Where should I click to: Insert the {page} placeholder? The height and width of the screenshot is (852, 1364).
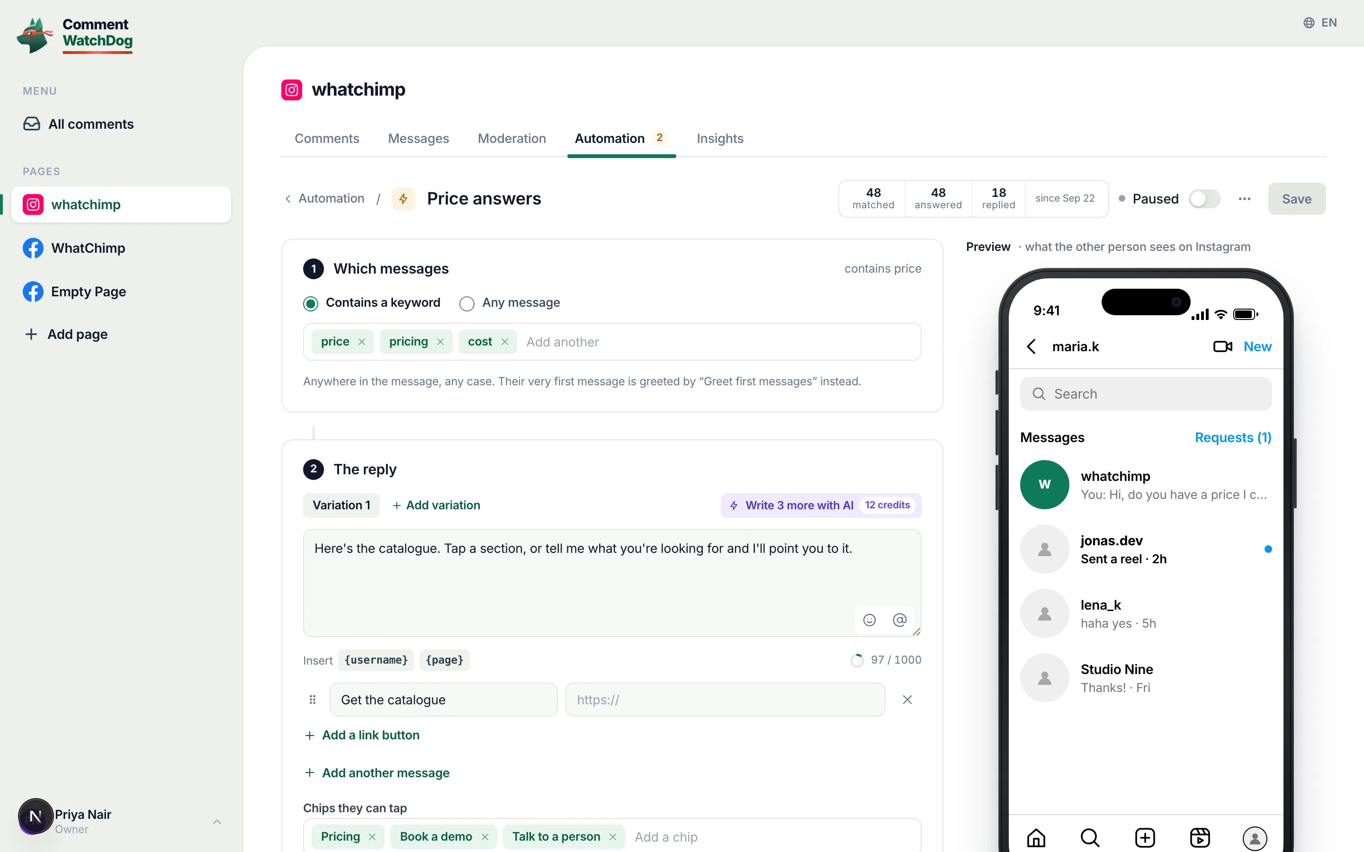click(445, 660)
